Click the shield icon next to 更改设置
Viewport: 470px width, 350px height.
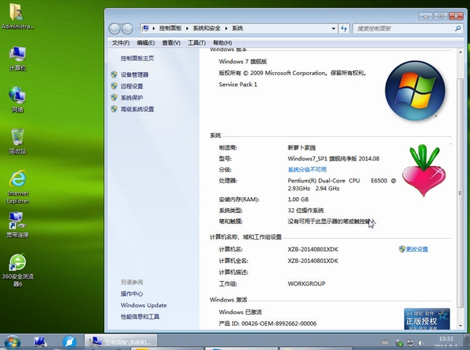click(402, 249)
